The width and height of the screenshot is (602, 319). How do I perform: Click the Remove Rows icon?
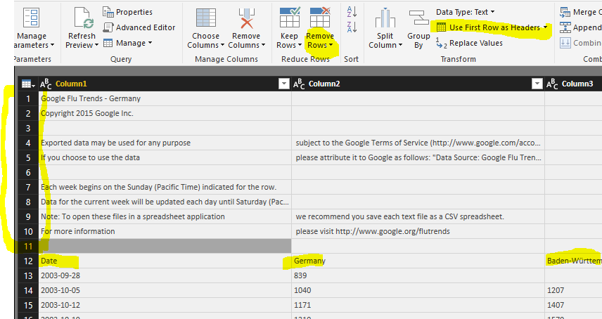320,18
